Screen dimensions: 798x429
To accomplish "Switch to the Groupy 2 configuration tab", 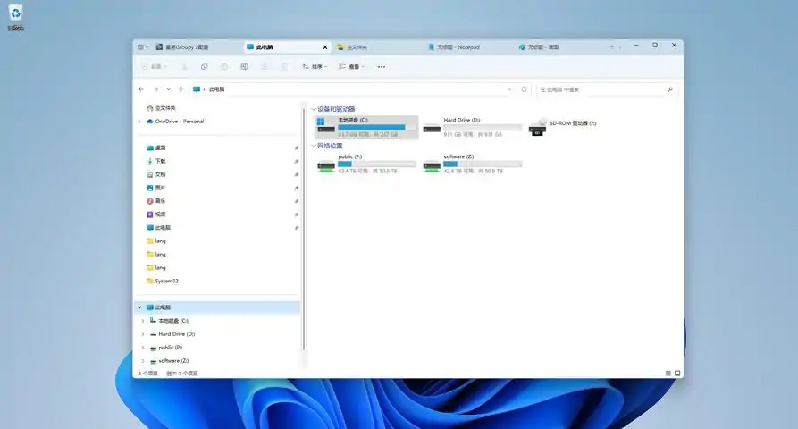I will coord(188,46).
